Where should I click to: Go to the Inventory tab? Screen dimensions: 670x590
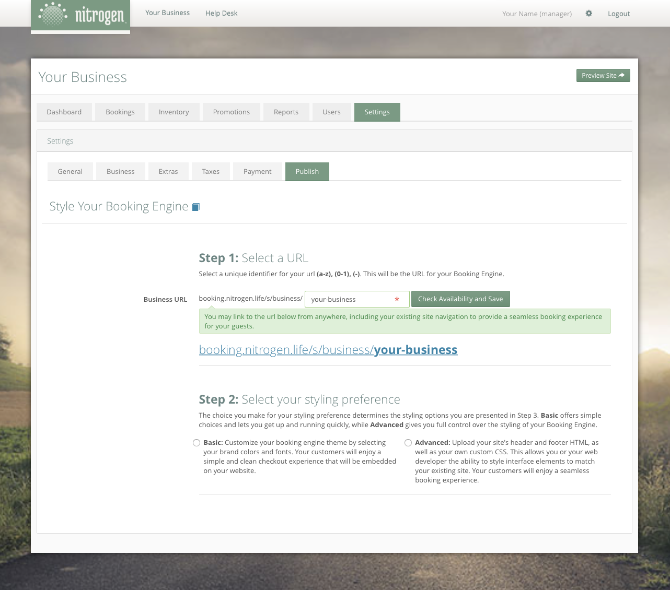point(174,112)
